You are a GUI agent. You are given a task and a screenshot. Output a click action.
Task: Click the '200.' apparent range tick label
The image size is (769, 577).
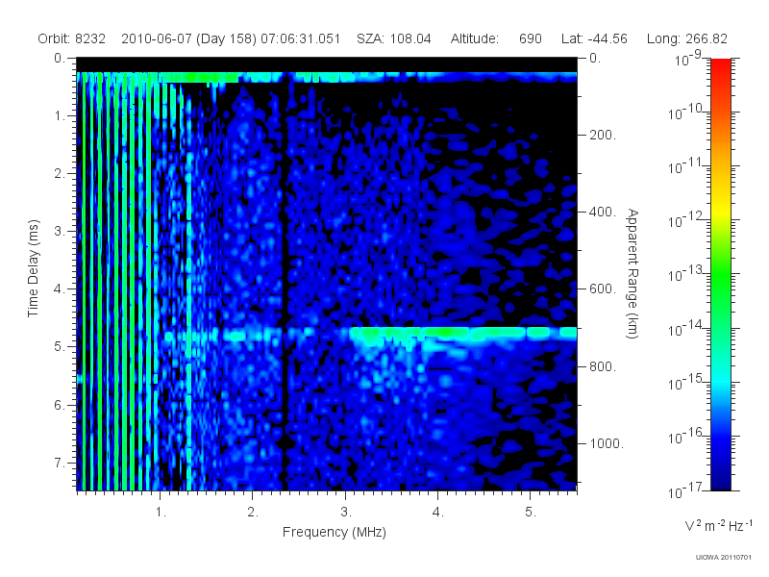603,135
